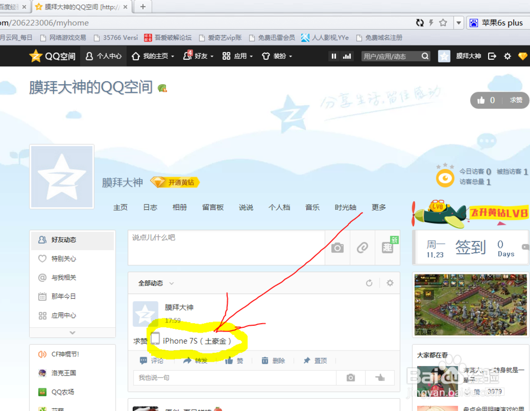Open the 音乐 tab
The image size is (530, 411).
(x=312, y=208)
